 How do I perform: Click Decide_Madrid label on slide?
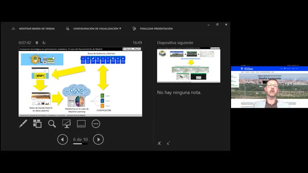[x=132, y=49]
